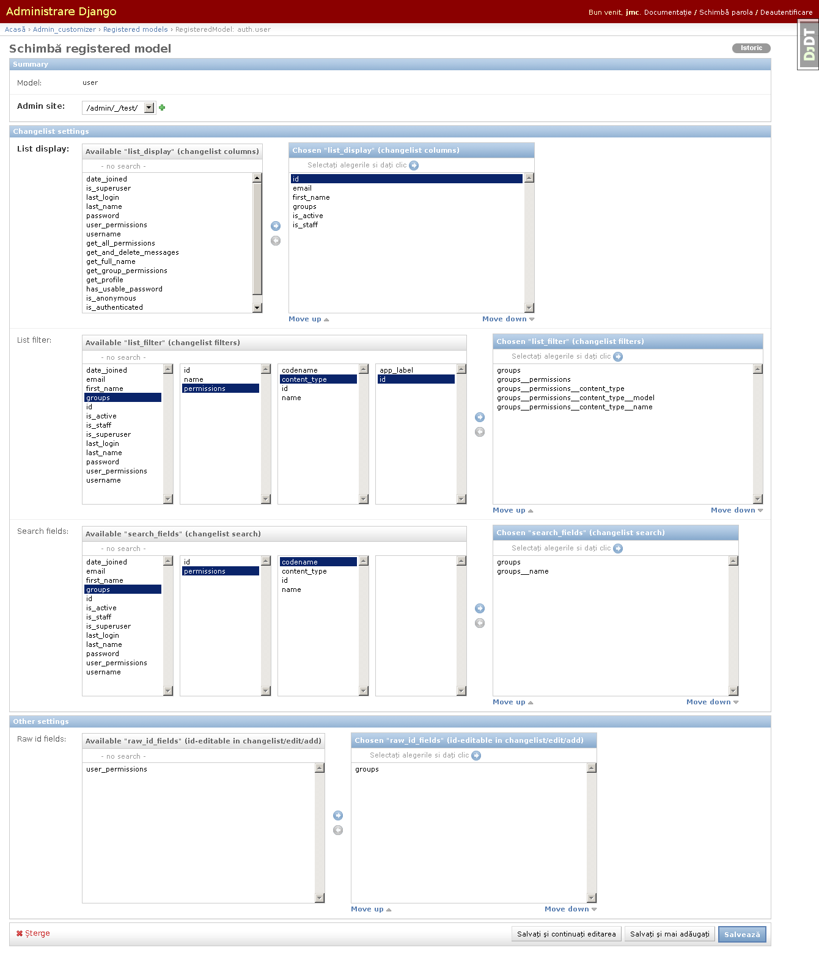Select groups in chosen raw_id_fields
Image resolution: width=819 pixels, height=967 pixels.
pyautogui.click(x=469, y=769)
